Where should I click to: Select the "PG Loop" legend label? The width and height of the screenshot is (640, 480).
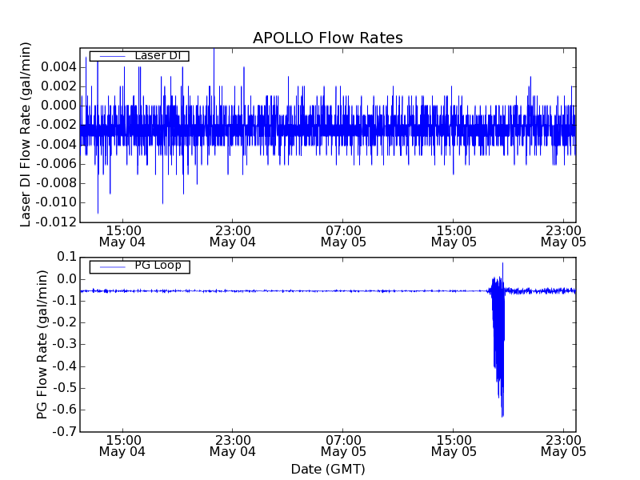pos(157,266)
